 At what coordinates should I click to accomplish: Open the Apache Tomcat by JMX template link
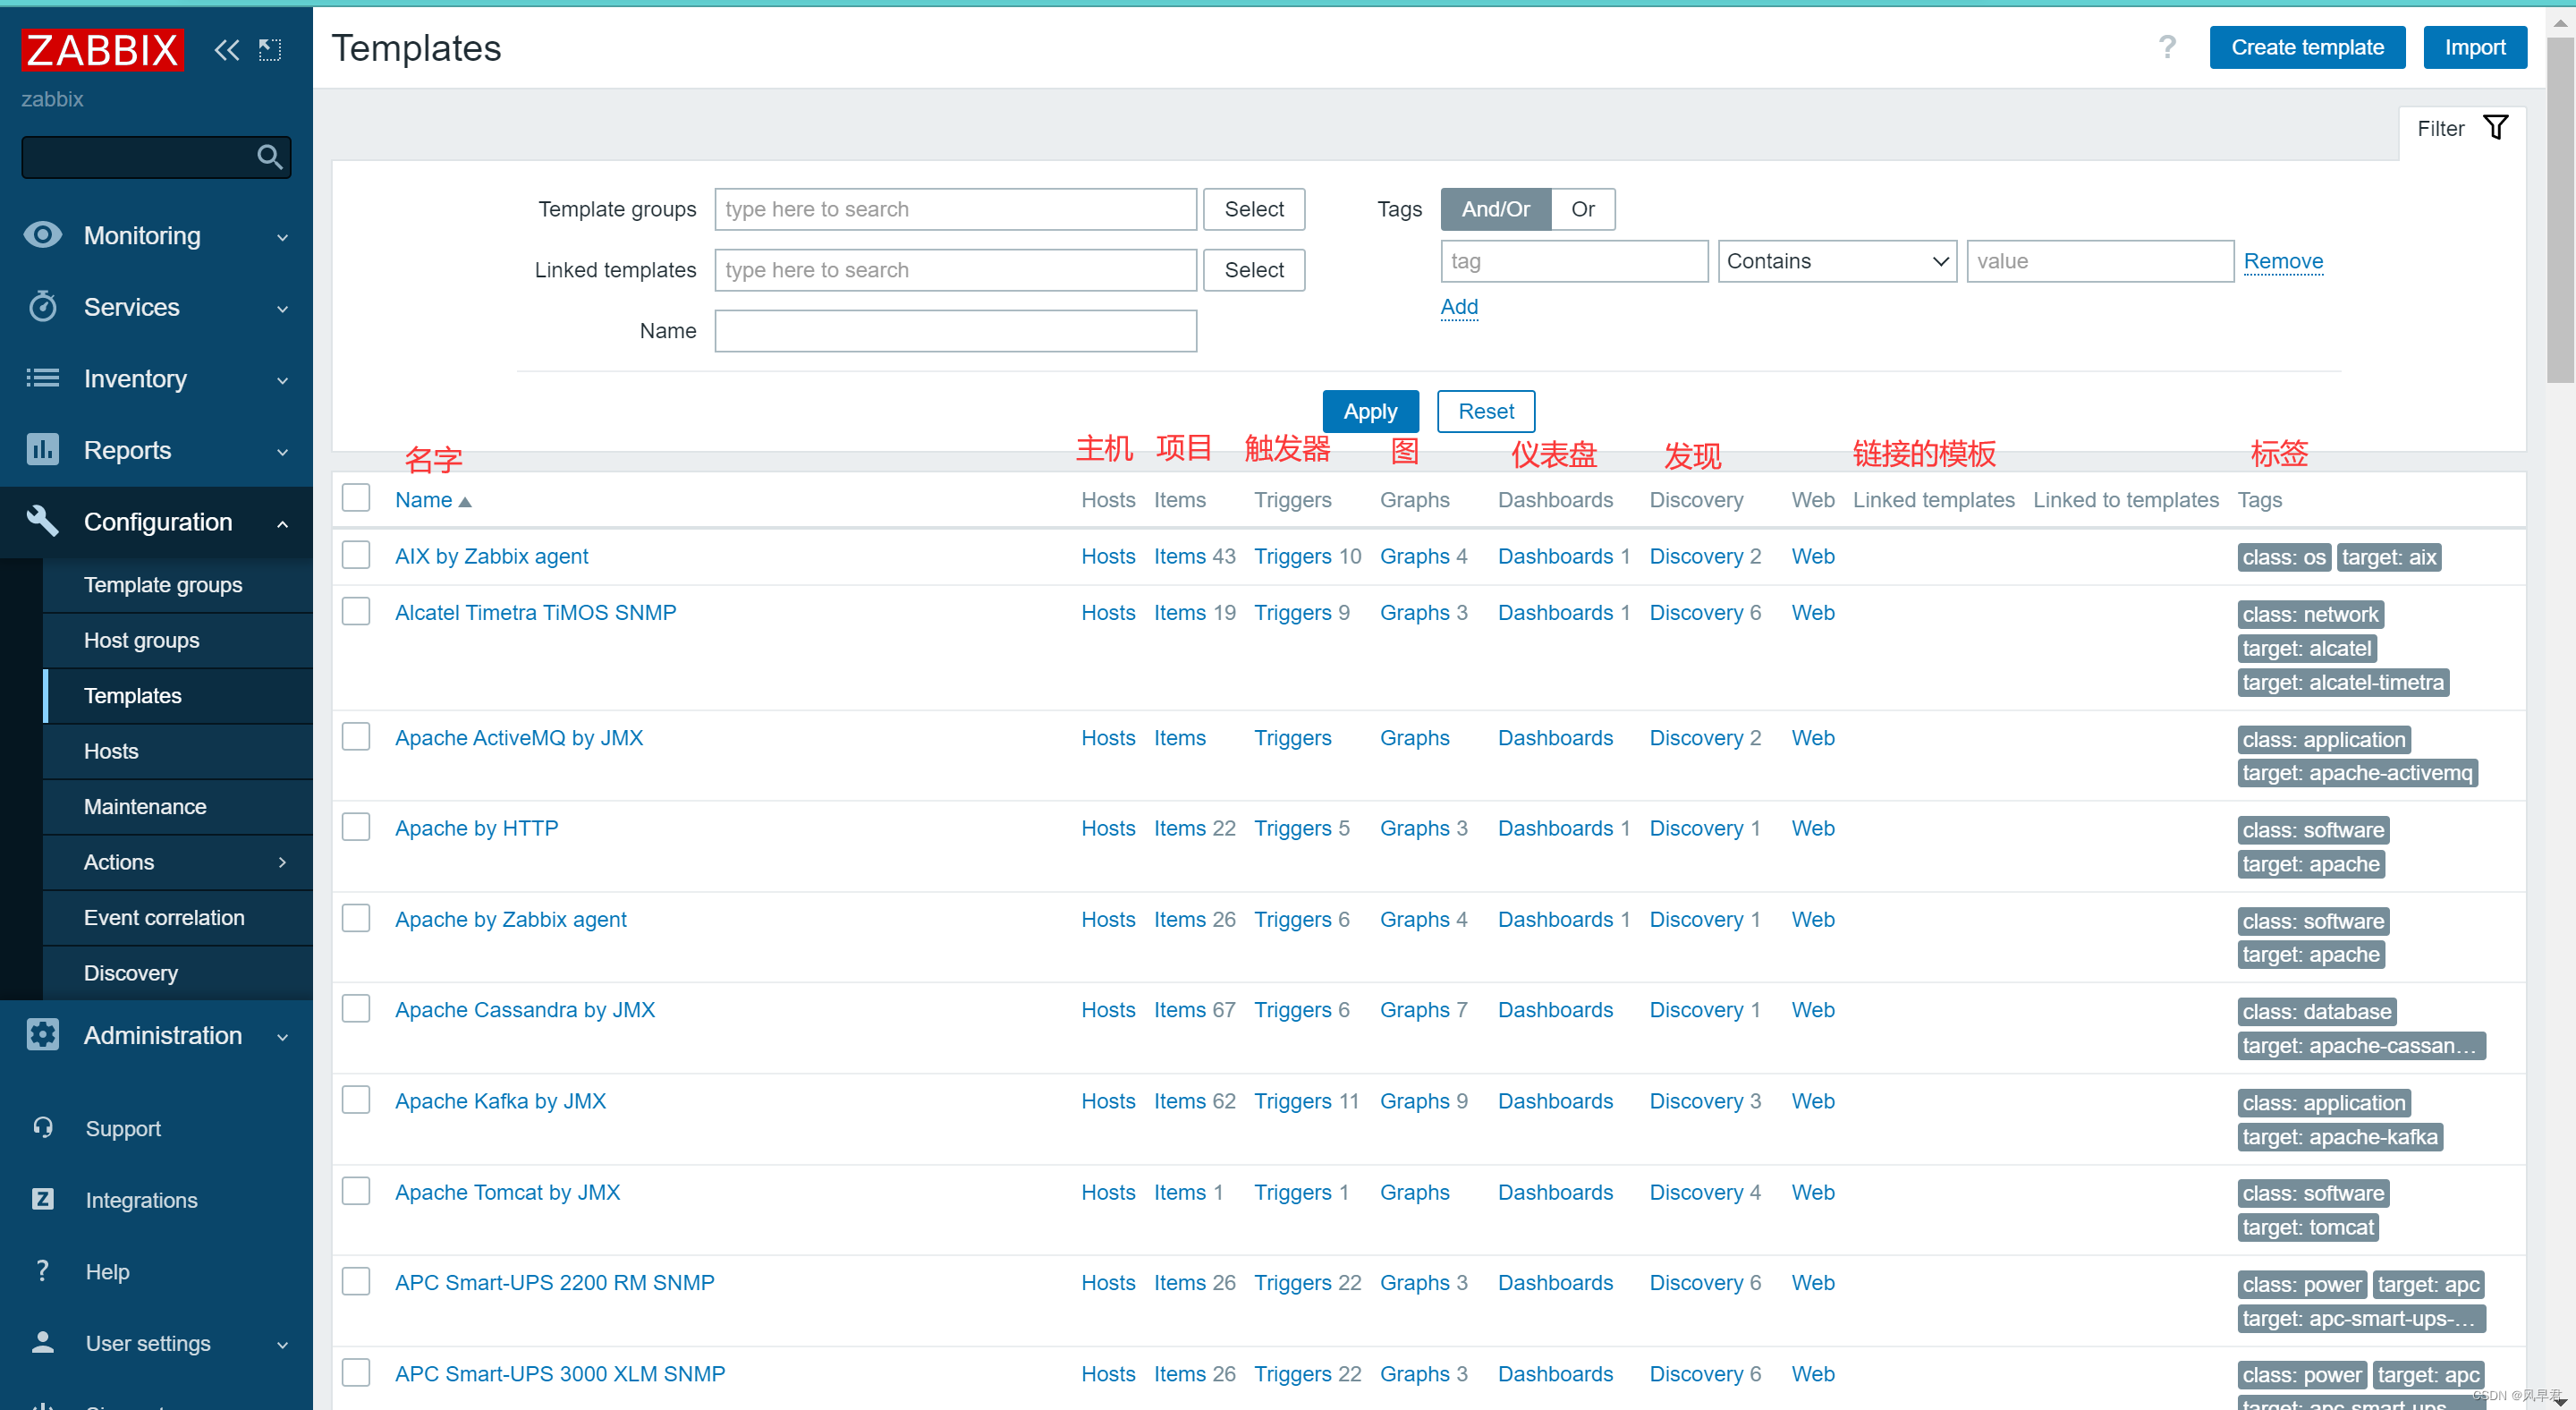coord(507,1192)
